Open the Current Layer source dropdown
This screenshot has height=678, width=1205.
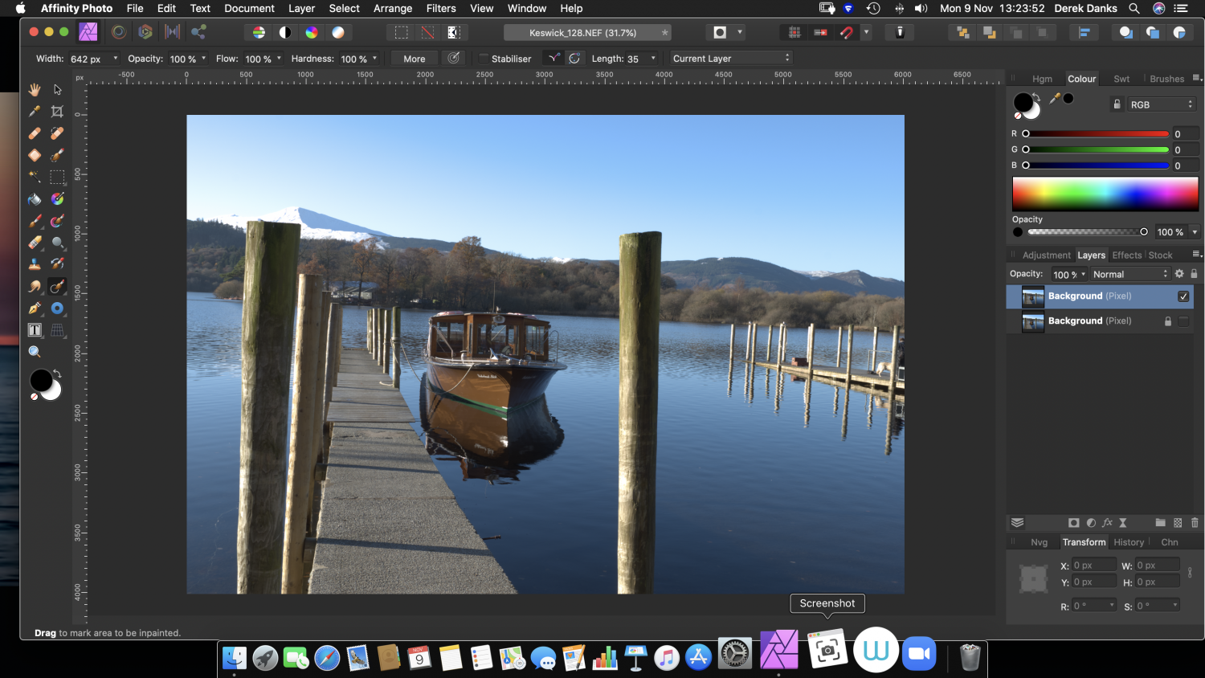click(x=730, y=59)
